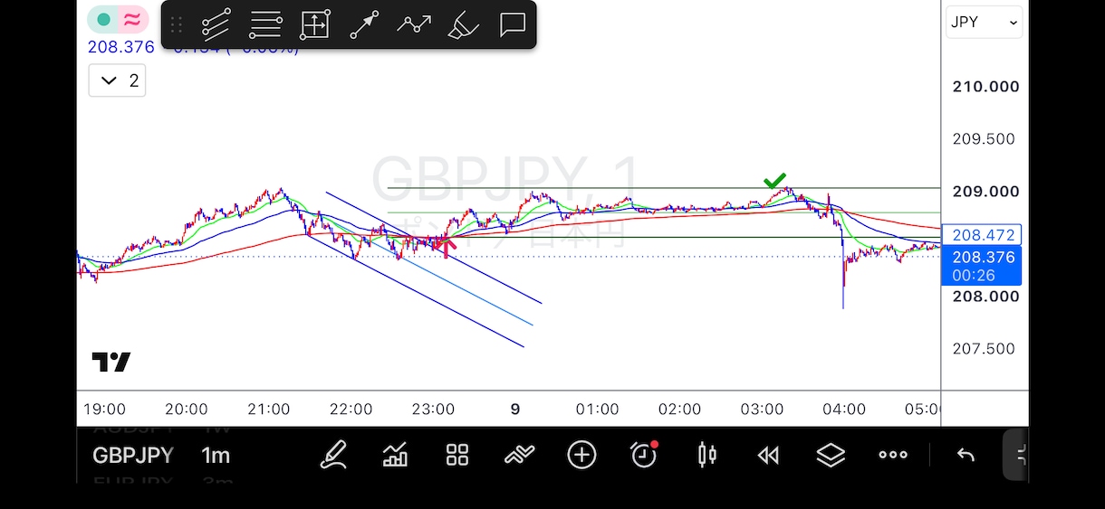
Task: Undo with the curved back arrow
Action: [966, 455]
